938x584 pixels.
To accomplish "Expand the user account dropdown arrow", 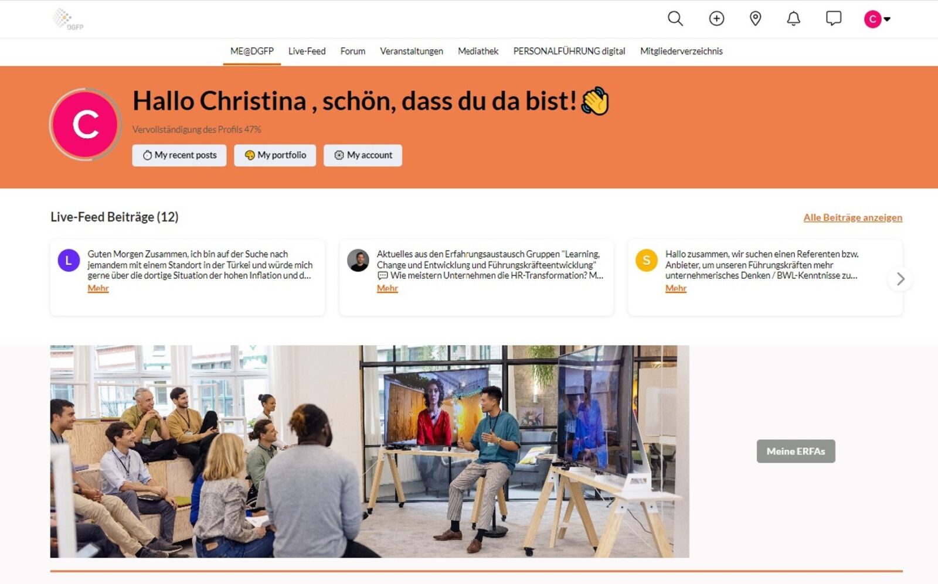I will [x=887, y=19].
